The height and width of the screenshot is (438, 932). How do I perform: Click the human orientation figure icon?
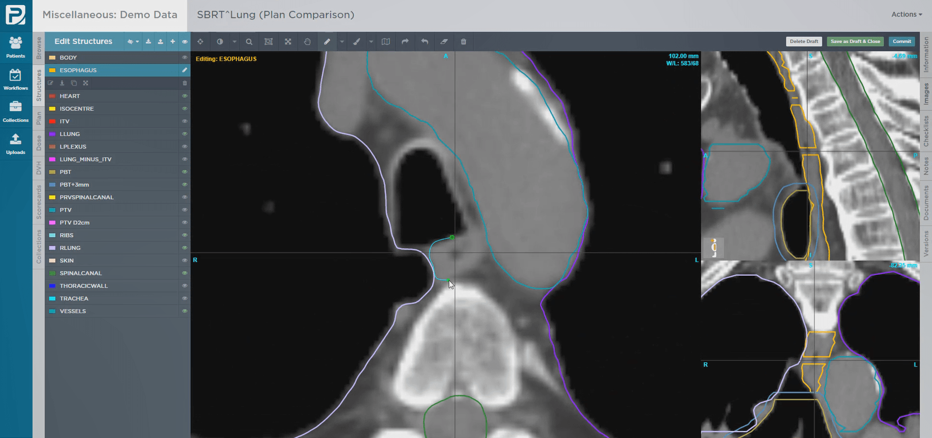pyautogui.click(x=714, y=247)
